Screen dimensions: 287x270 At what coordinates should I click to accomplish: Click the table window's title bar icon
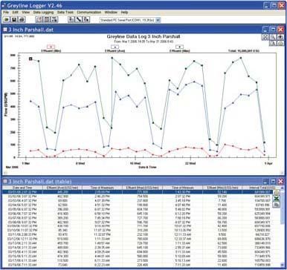click(x=5, y=182)
